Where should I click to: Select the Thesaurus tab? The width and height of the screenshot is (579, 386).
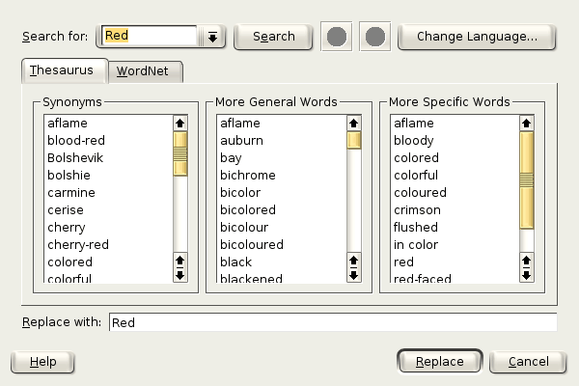pos(63,70)
